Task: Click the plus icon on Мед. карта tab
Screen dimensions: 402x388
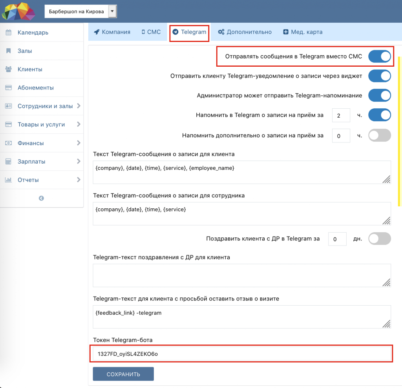Action: 286,32
